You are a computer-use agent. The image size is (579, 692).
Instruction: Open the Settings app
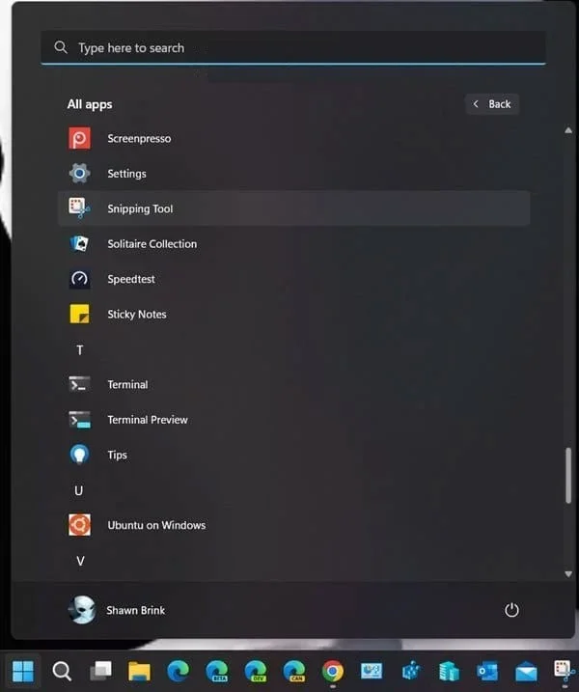(x=293, y=174)
